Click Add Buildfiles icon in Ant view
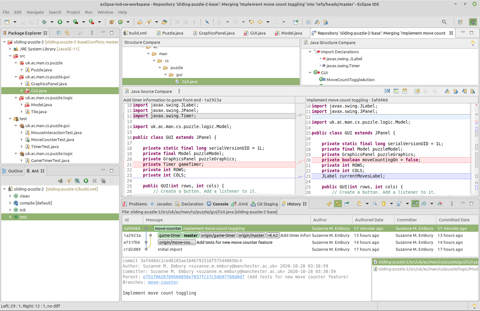 (60, 181)
